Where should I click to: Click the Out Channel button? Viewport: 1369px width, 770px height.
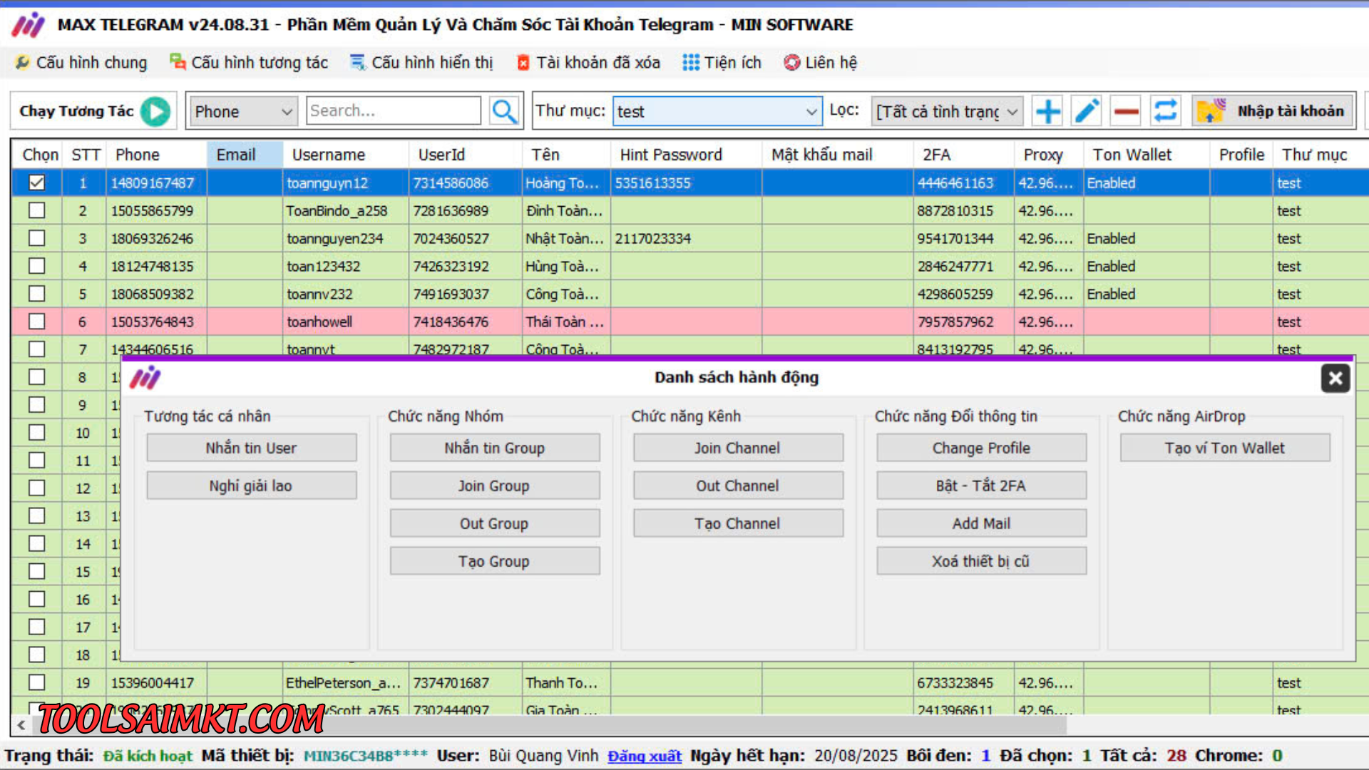[738, 486]
